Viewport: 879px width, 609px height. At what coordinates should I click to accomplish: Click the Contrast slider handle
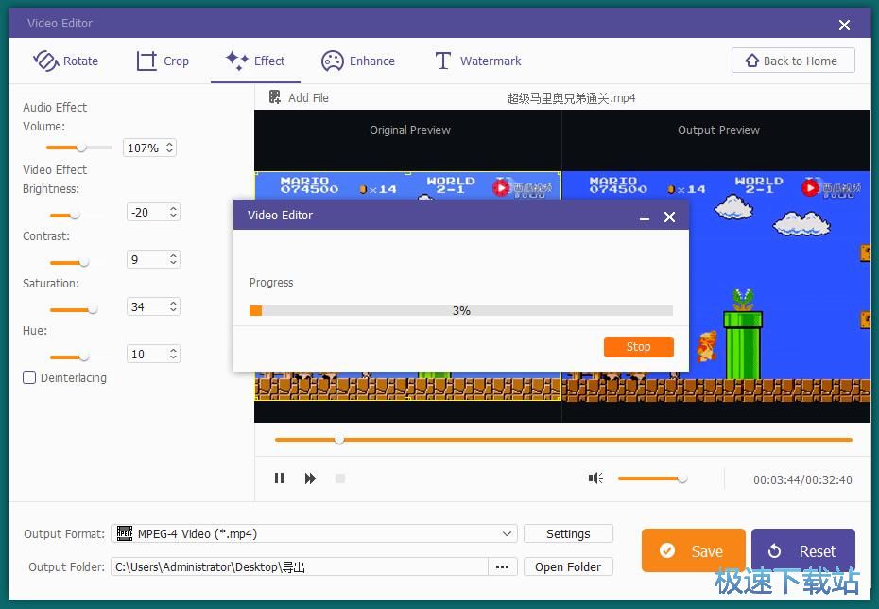click(x=84, y=263)
